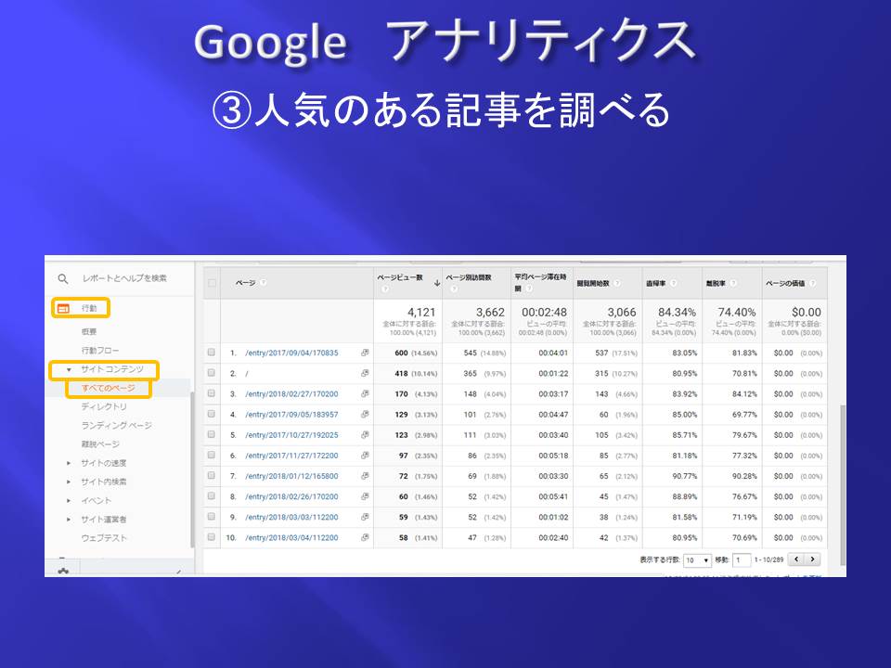Viewport: 891px width, 668px height.
Task: Expand the サイト運営者 section
Action: coord(69,520)
